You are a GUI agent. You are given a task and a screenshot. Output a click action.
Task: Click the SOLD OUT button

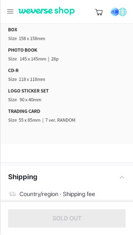(67, 218)
